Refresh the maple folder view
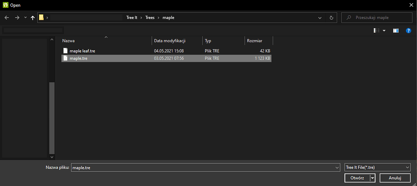The width and height of the screenshot is (417, 186). tap(331, 18)
